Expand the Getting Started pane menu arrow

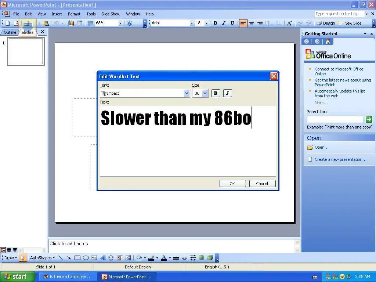365,34
